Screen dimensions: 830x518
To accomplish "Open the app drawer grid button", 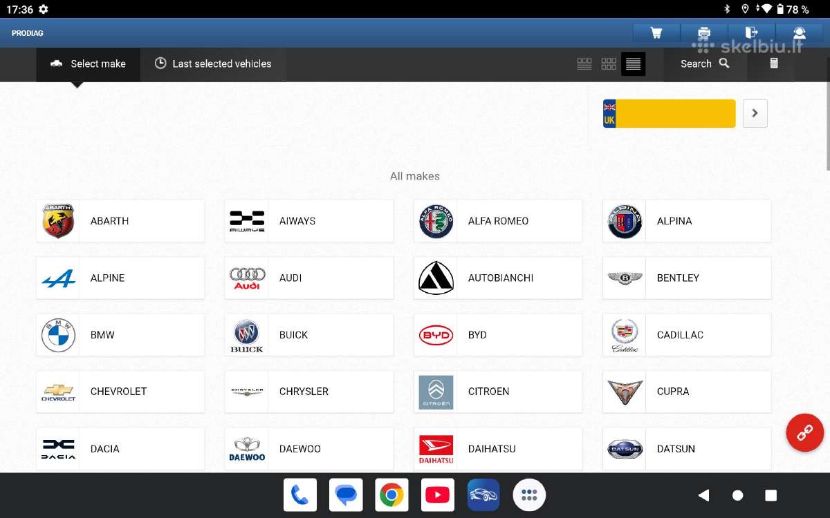I will click(529, 495).
